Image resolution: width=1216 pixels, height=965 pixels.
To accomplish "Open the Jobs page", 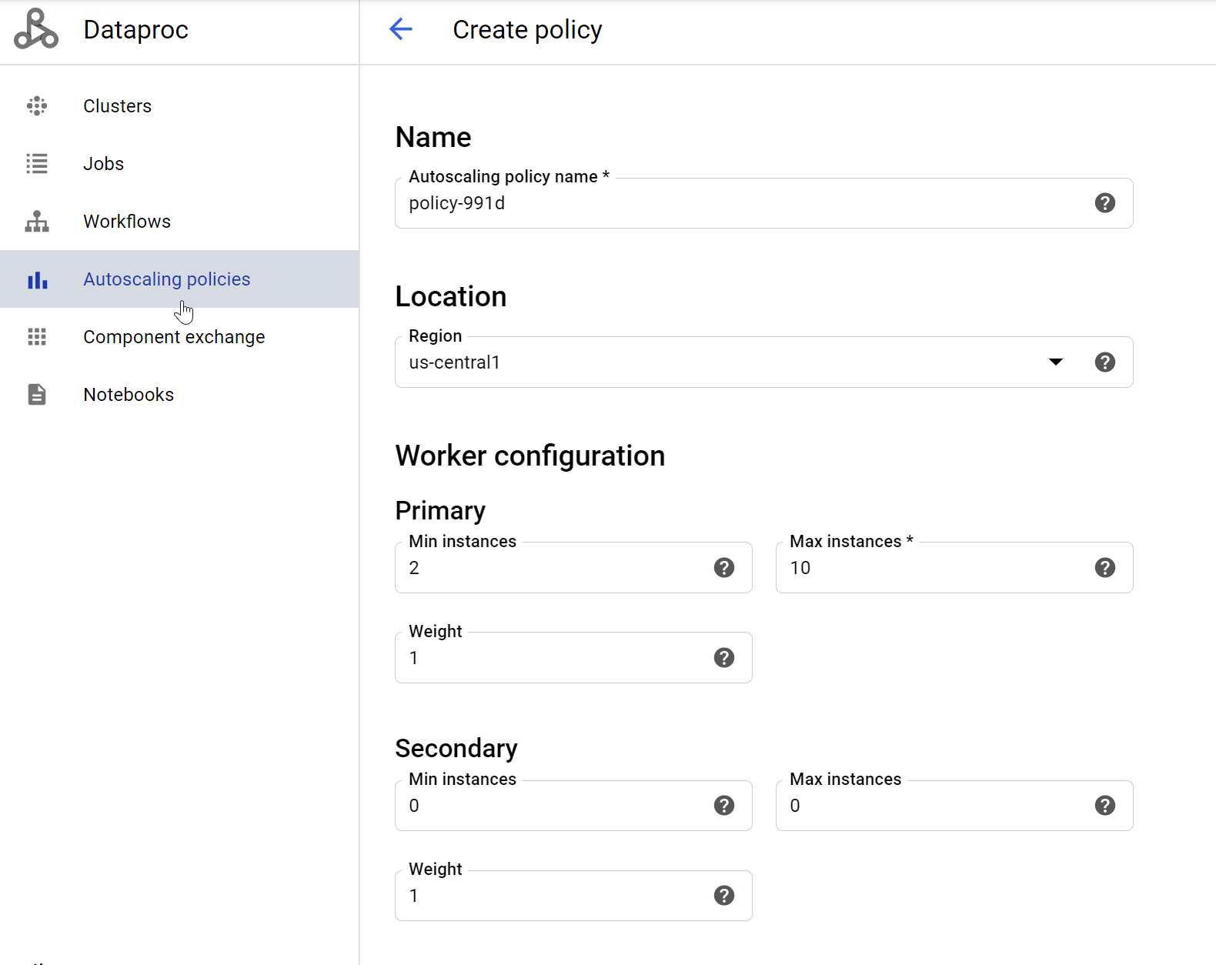I will click(179, 164).
